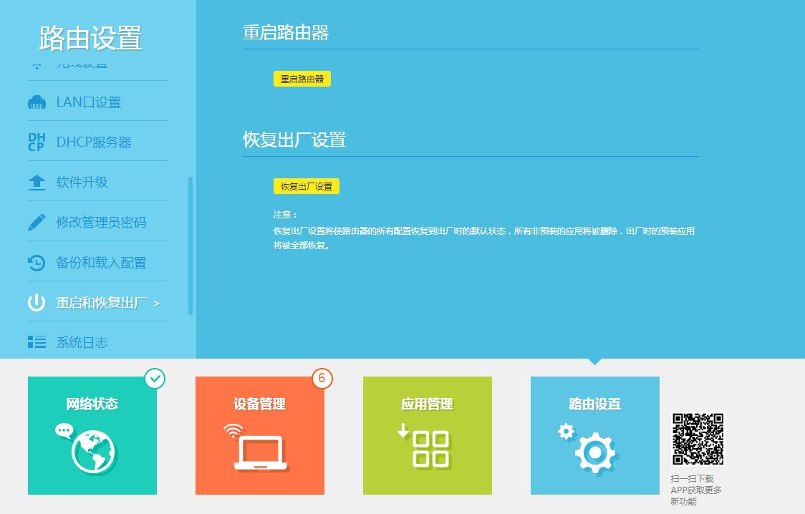Select the 备份和载入配置 history icon
805x514 pixels.
tap(37, 262)
